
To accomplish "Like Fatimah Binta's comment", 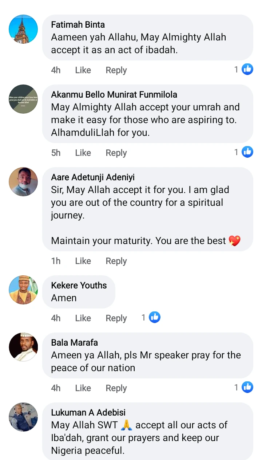I will pos(83,70).
